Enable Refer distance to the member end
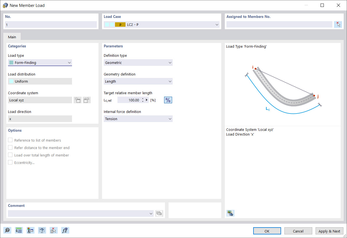Image resolution: width=347 pixels, height=238 pixels. (x=10, y=147)
